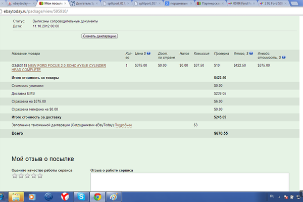Show hidden tray icons arrow
The image size is (303, 202).
click(279, 197)
